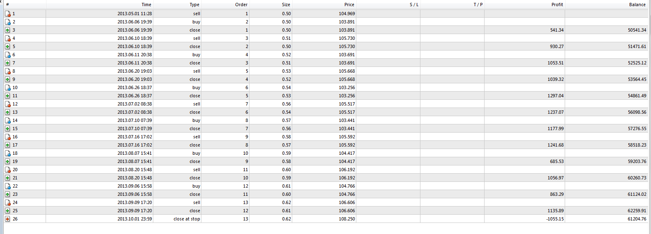The width and height of the screenshot is (651, 234).
Task: Click the buy icon in row 2
Action: point(7,22)
